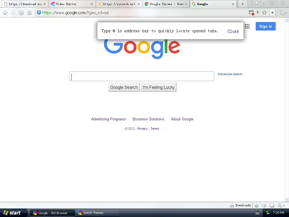Click the green tray icon near clock

coord(268,213)
